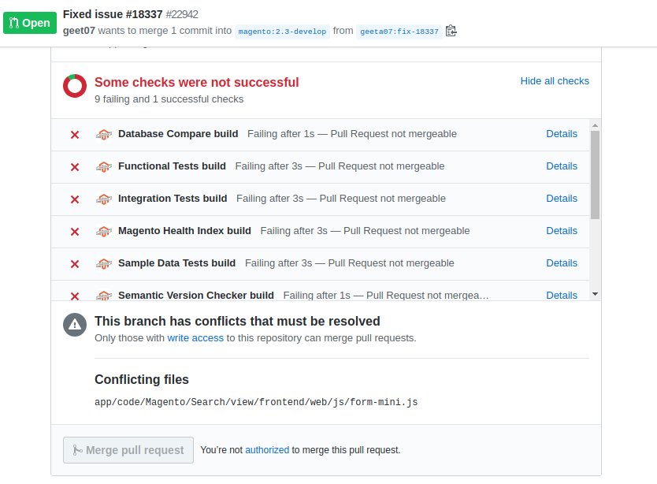Click the Database Compare build check name
Image resolution: width=657 pixels, height=484 pixels.
[x=178, y=134]
